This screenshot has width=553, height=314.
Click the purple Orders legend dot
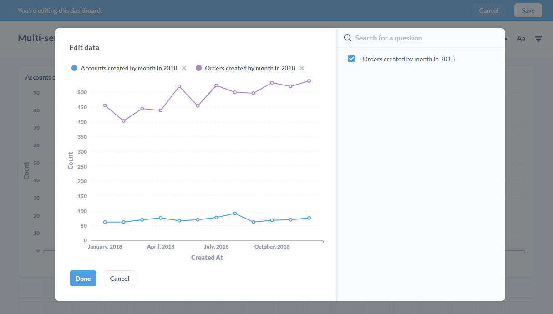pyautogui.click(x=198, y=68)
